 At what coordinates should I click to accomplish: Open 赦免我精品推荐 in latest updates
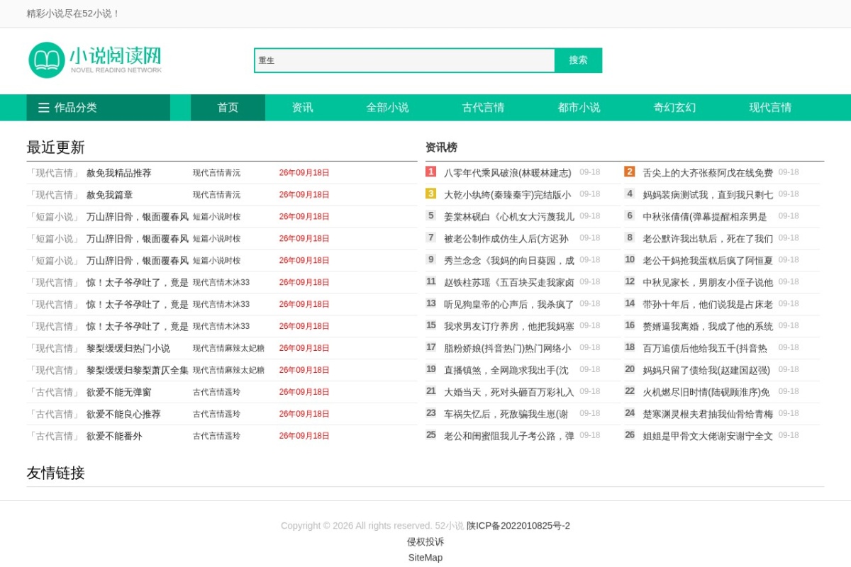118,173
